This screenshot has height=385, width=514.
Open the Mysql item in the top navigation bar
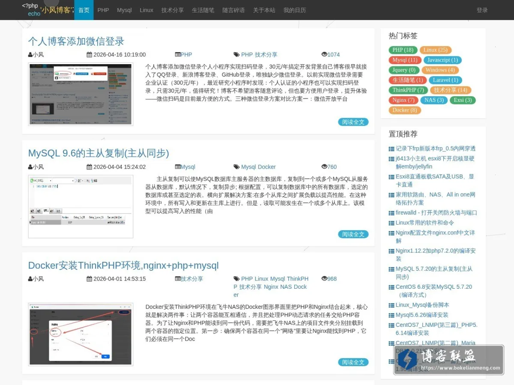(124, 10)
